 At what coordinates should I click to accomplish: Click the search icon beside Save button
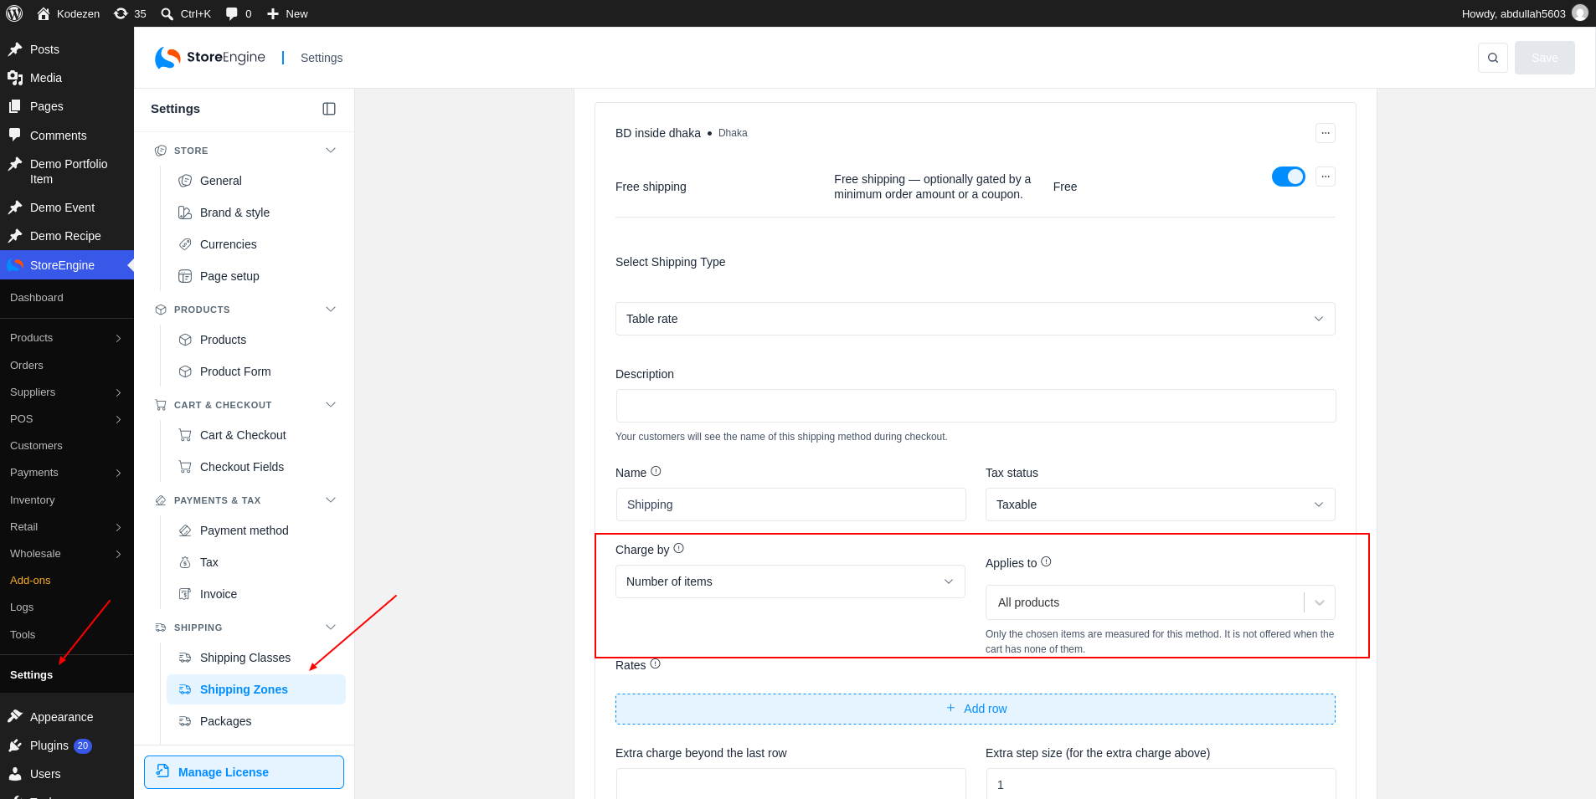(1493, 58)
